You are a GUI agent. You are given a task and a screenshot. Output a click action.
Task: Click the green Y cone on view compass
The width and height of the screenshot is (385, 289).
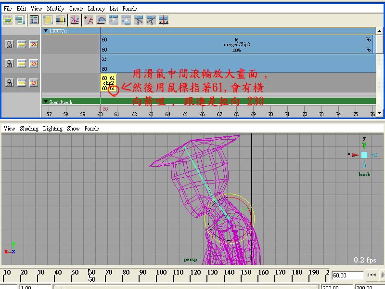click(x=364, y=145)
